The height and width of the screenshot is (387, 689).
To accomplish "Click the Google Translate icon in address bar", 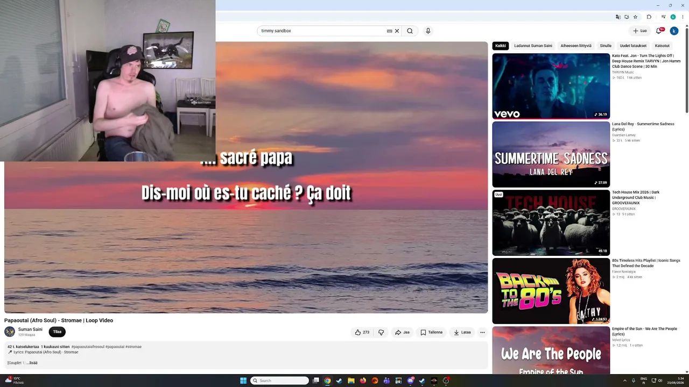I will click(618, 17).
